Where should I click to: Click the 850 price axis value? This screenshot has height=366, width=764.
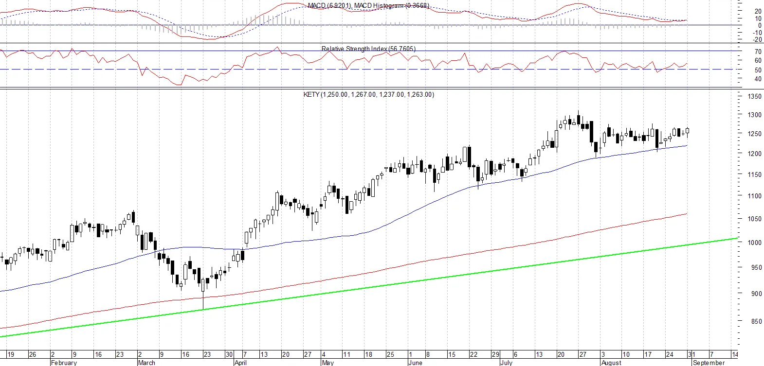click(757, 321)
